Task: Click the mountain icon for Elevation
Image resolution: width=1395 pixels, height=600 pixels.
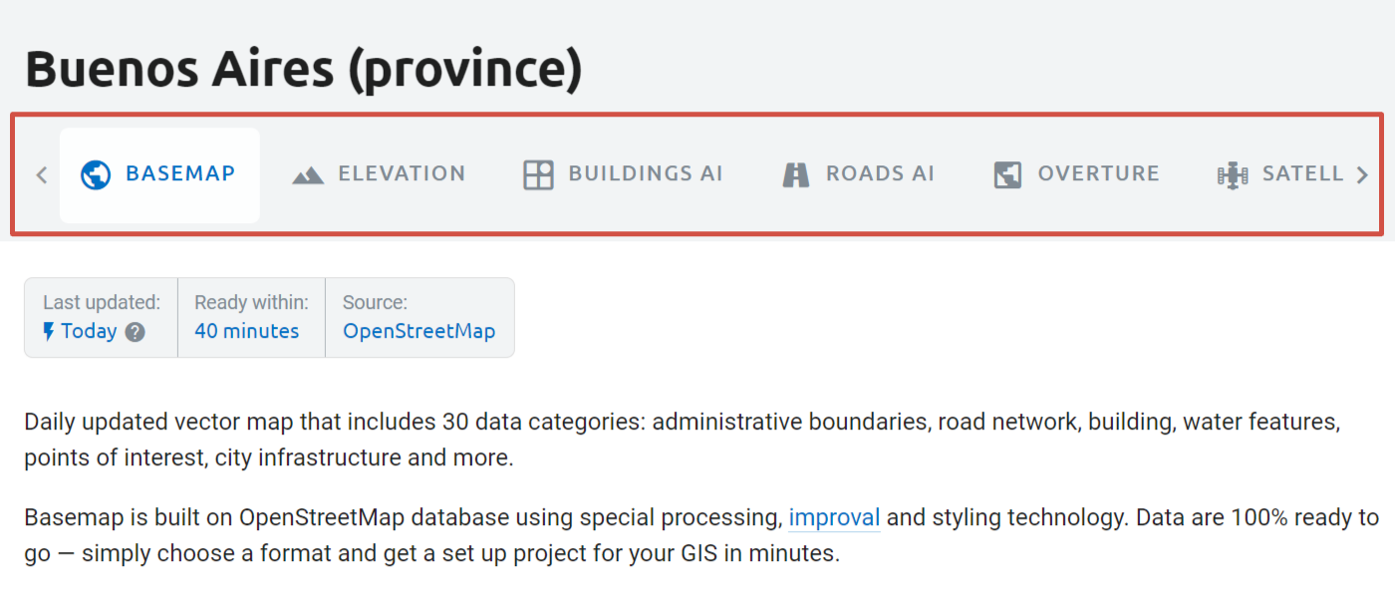Action: [x=308, y=175]
